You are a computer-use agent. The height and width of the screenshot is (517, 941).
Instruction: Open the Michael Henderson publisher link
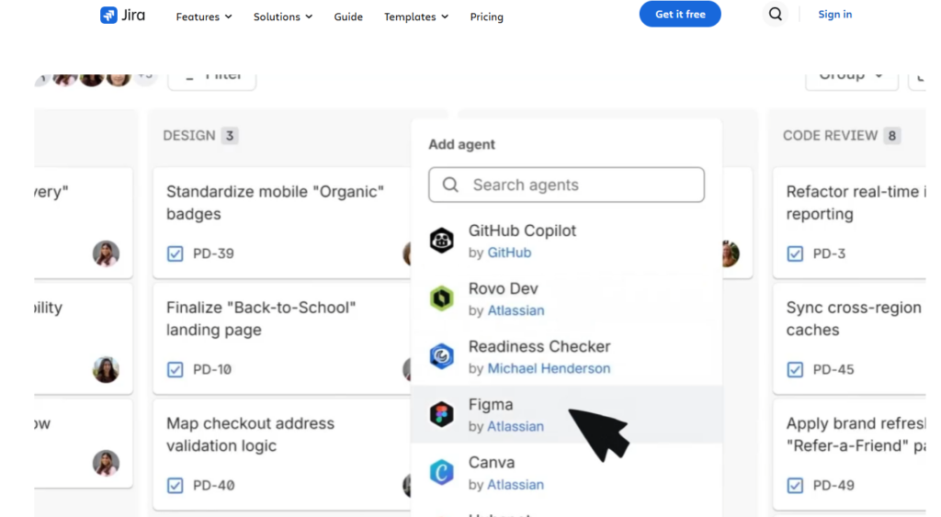[x=549, y=368]
